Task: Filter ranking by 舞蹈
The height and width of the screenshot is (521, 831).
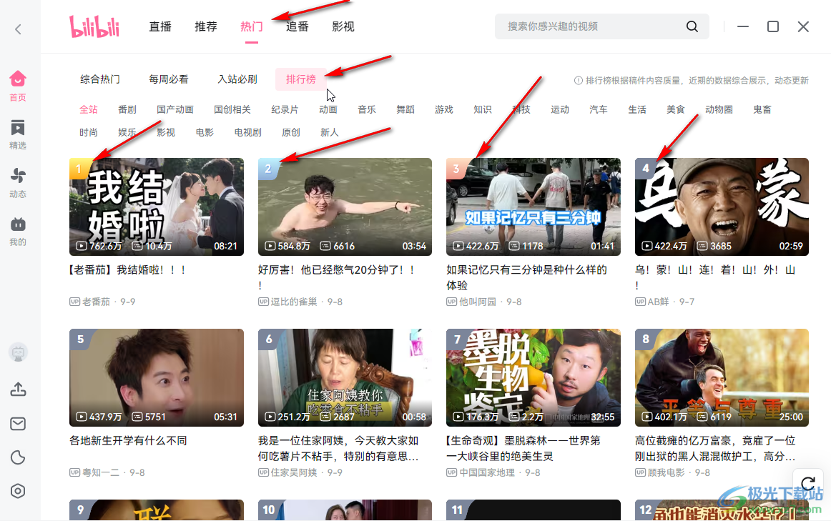Action: pyautogui.click(x=405, y=109)
